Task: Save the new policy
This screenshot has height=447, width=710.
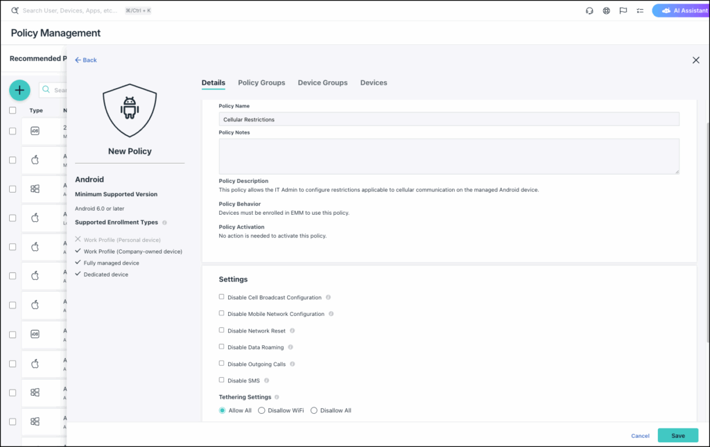Action: tap(677, 435)
